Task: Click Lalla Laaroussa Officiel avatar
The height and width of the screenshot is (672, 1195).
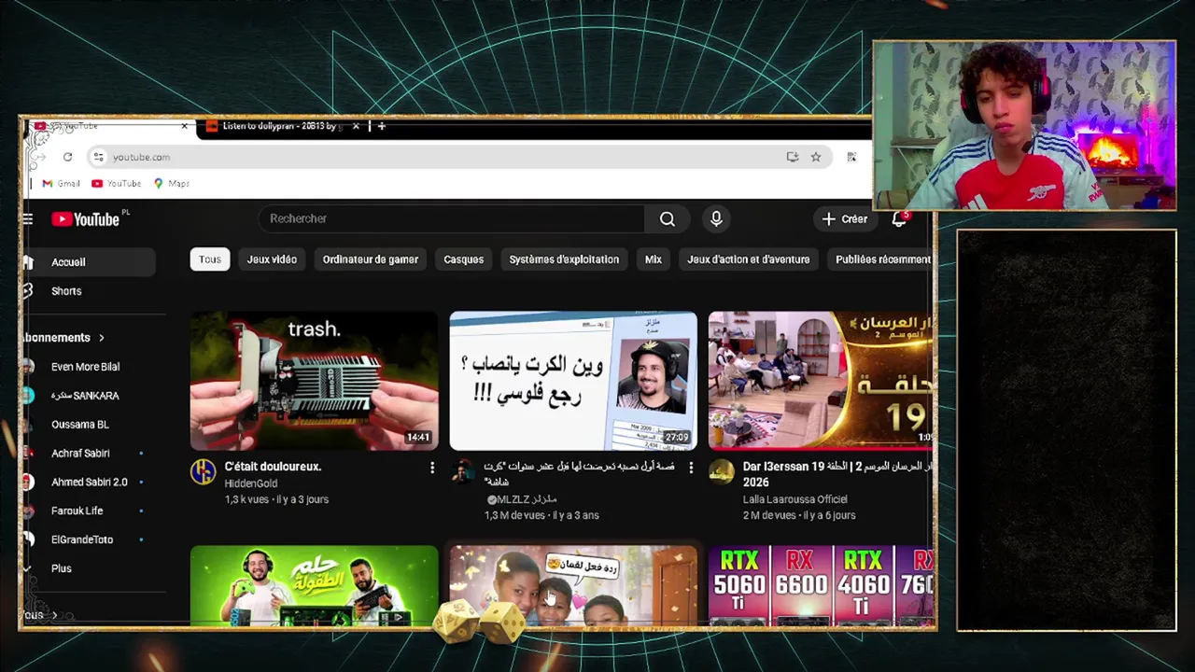Action: tap(721, 472)
